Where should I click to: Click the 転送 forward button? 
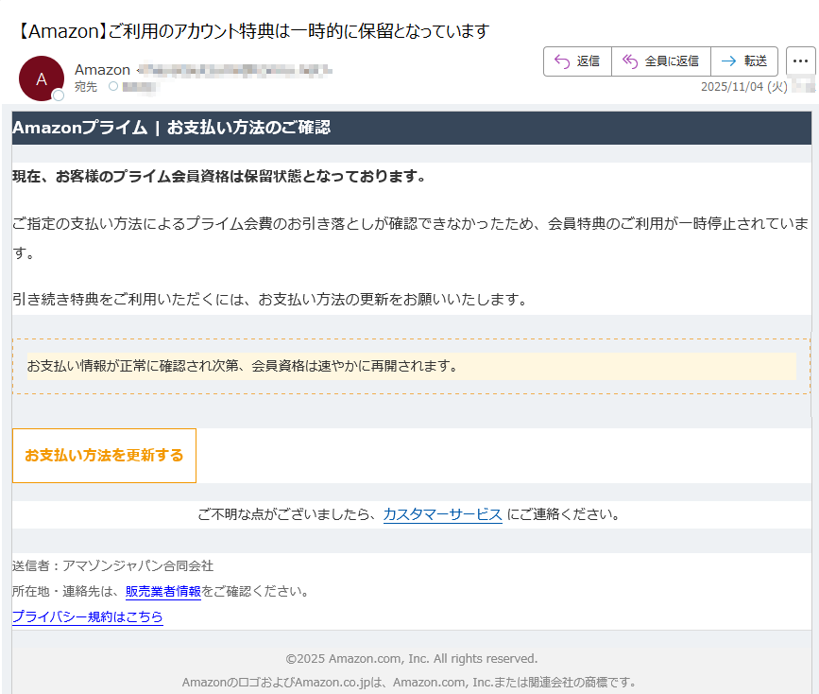(x=745, y=61)
